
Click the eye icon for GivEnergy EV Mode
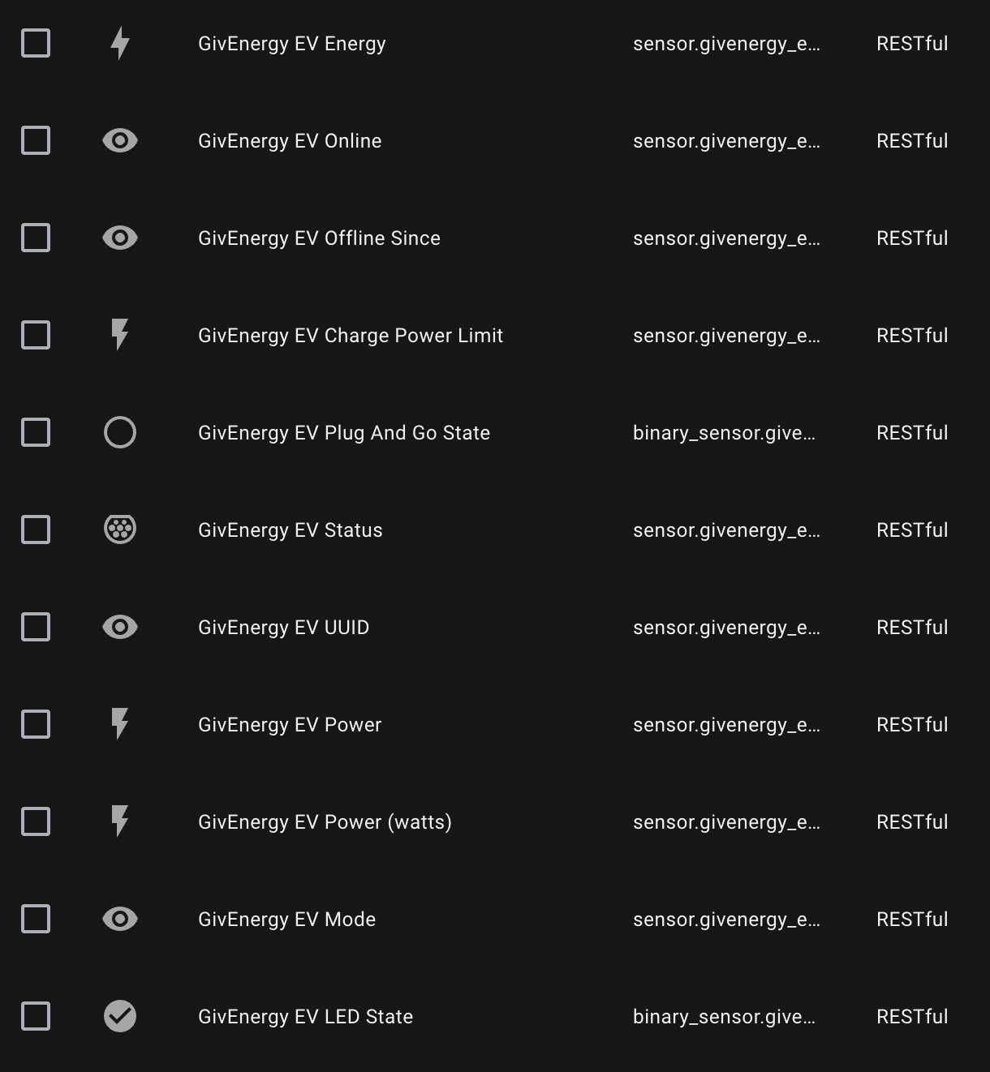[120, 919]
